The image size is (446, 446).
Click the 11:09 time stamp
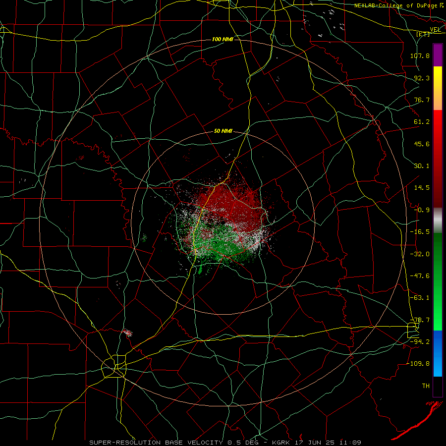pyautogui.click(x=350, y=443)
